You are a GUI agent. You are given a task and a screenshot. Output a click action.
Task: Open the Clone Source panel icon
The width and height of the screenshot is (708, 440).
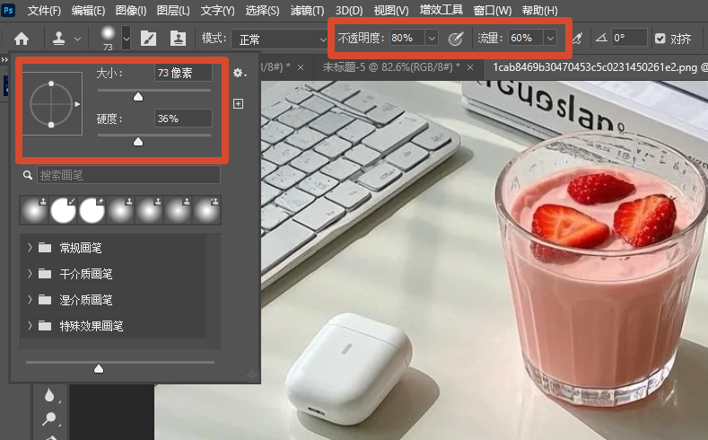pyautogui.click(x=179, y=39)
